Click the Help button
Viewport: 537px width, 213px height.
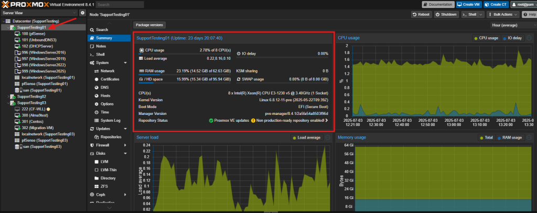coord(529,14)
